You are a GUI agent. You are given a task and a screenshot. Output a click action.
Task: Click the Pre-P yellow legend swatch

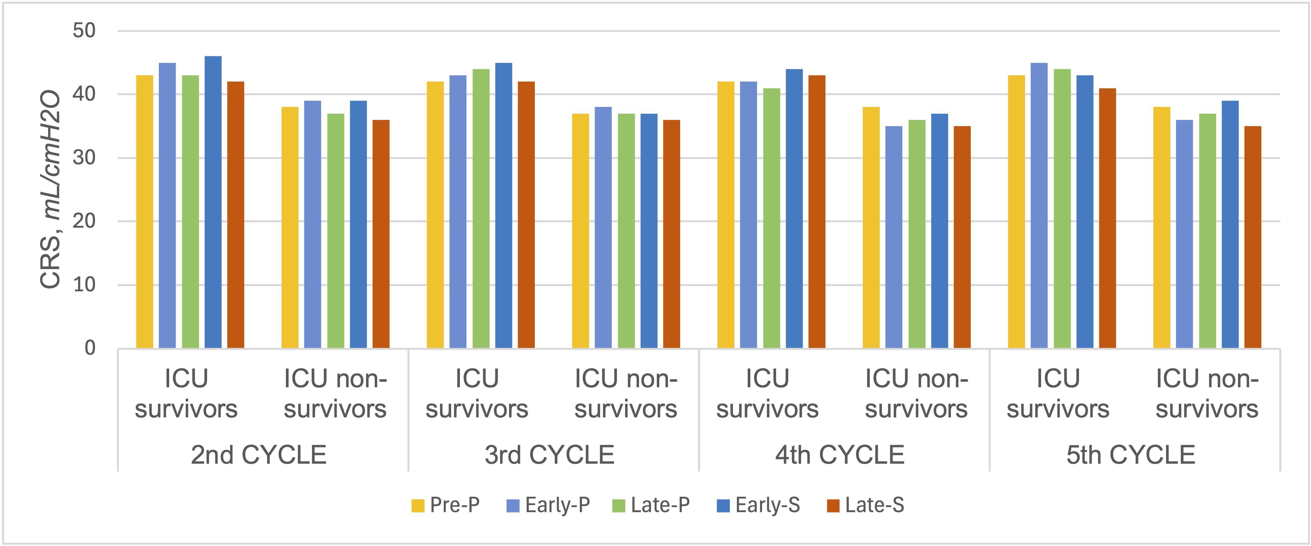pos(418,506)
